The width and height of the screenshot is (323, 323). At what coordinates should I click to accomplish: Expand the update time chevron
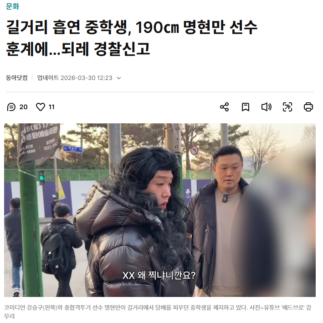coord(119,78)
